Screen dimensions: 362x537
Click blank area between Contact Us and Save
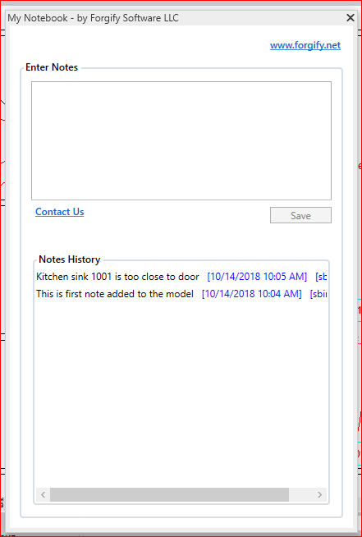176,215
